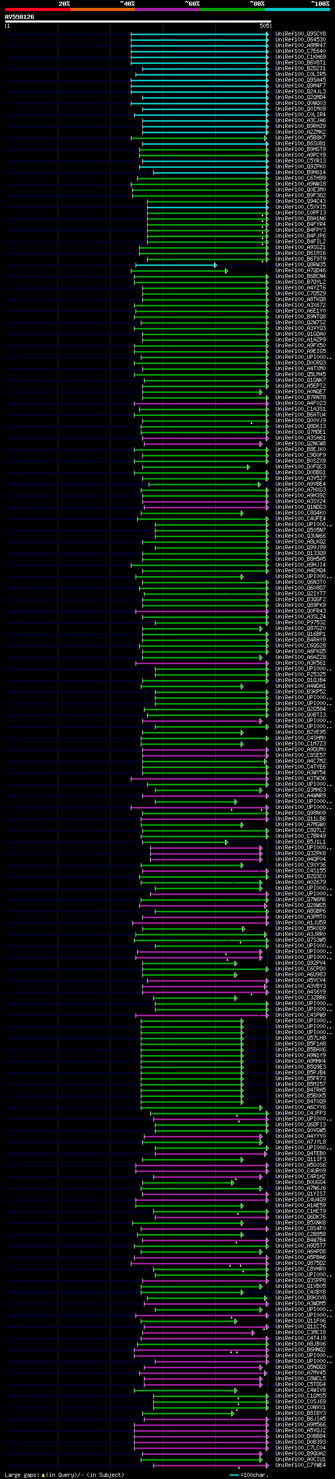
Task: Click the UniRef100_C4UFE4 label
Action: point(300,518)
